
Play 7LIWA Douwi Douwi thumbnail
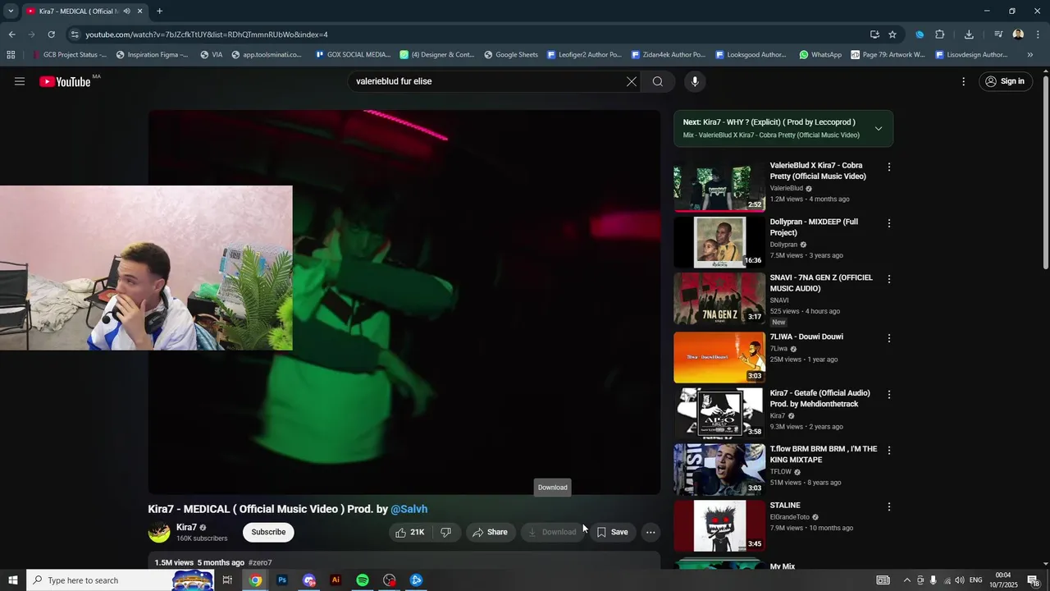click(719, 357)
